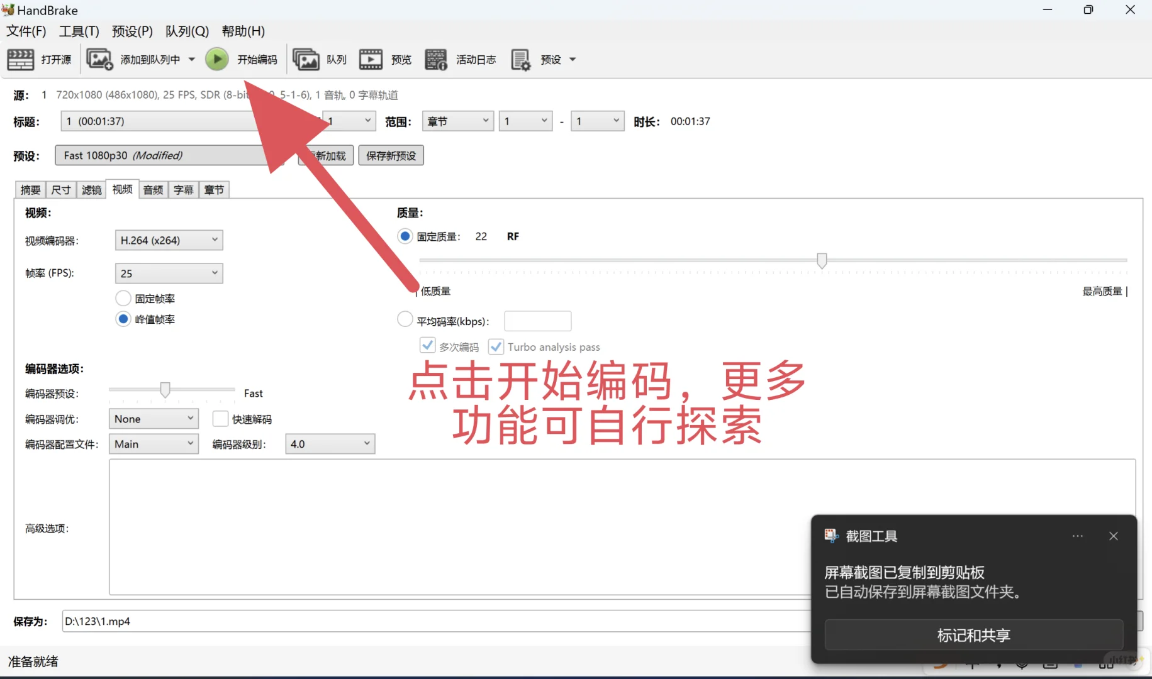Click the Presets document-gear icon
The width and height of the screenshot is (1152, 679).
click(521, 60)
